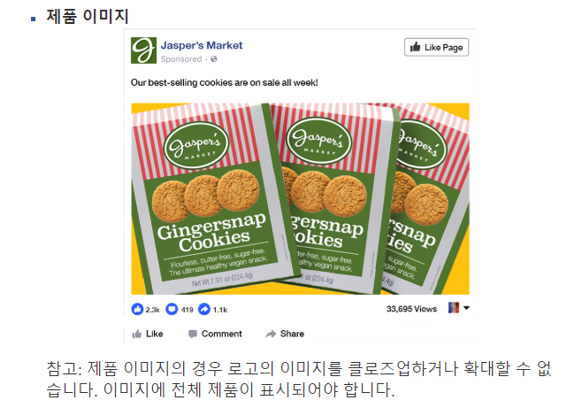Image resolution: width=582 pixels, height=408 pixels.
Task: Open the Gingersnap Cookies product image
Action: click(300, 198)
